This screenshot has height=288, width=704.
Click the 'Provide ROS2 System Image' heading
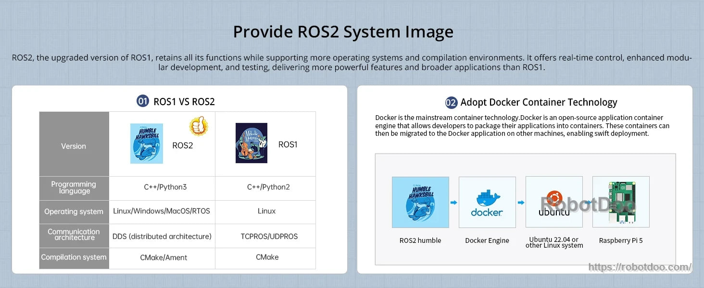point(343,32)
